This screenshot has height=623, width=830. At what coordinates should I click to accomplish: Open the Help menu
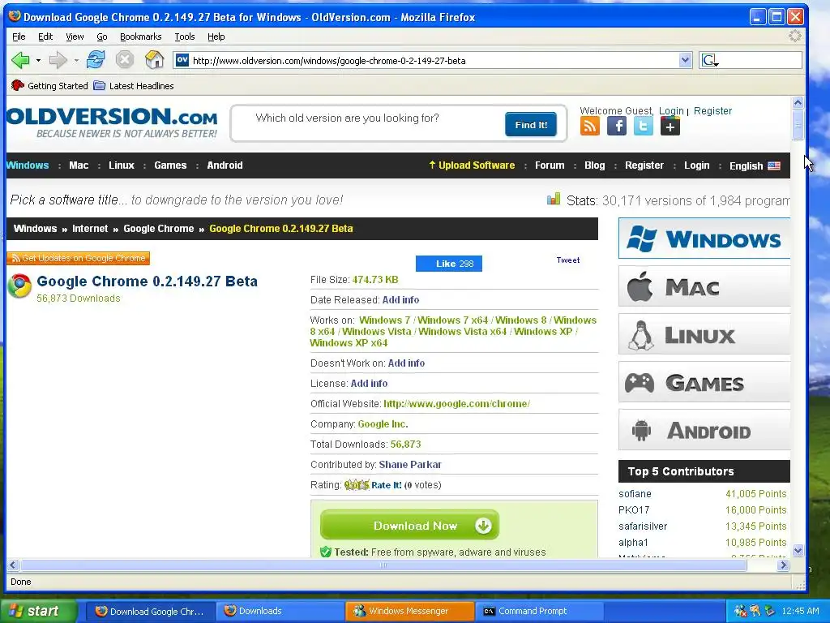click(216, 37)
